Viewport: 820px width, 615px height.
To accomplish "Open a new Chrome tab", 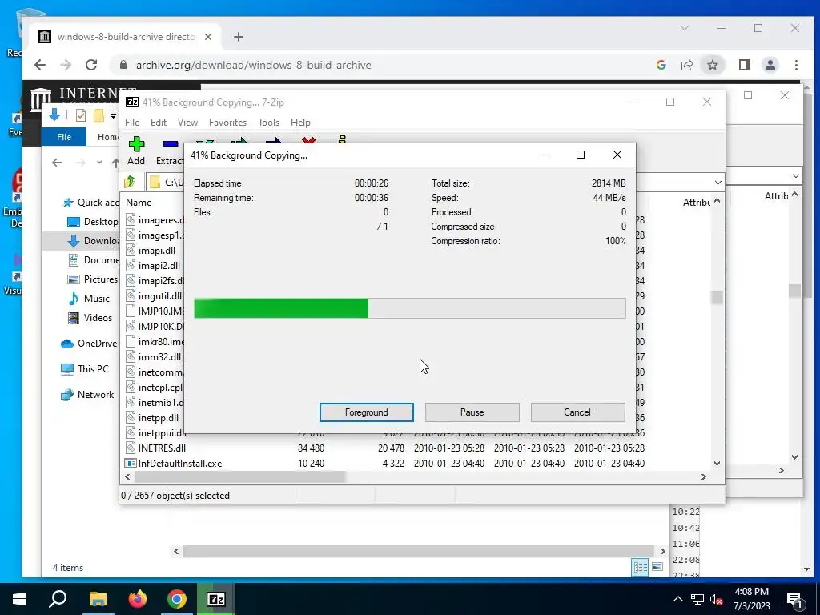I will tap(239, 37).
